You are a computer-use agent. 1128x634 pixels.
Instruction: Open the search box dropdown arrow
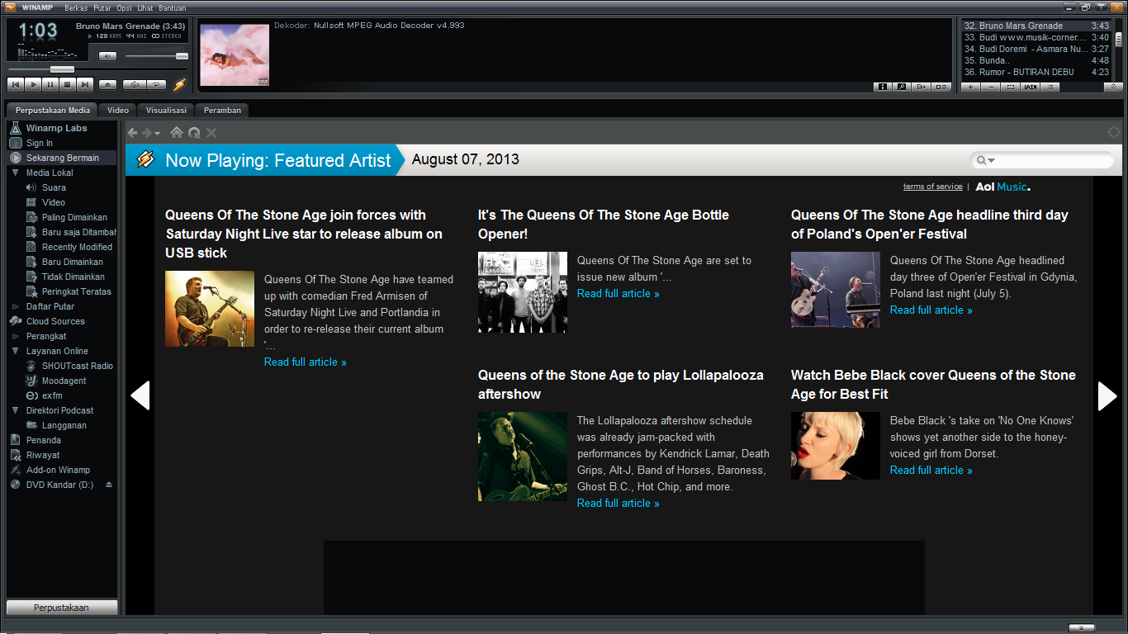[x=991, y=161]
